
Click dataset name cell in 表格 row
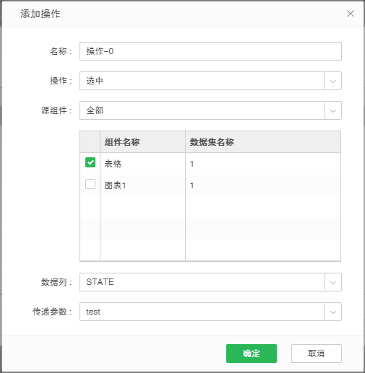(x=263, y=164)
